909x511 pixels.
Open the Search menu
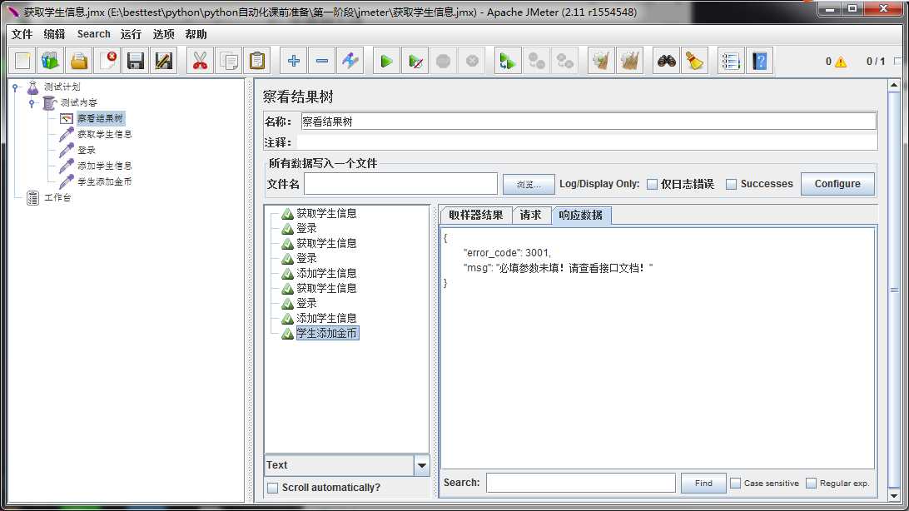[93, 34]
